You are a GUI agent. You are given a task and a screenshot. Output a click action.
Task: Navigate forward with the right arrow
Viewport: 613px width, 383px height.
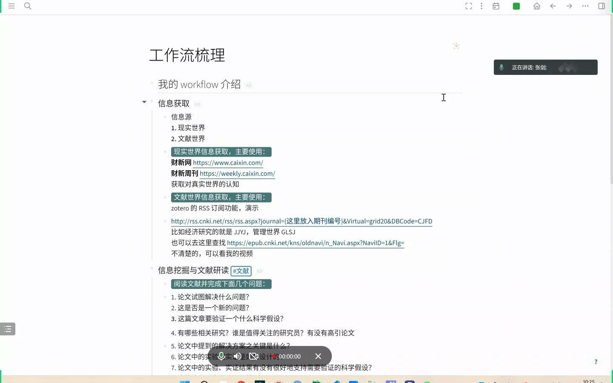click(x=569, y=6)
